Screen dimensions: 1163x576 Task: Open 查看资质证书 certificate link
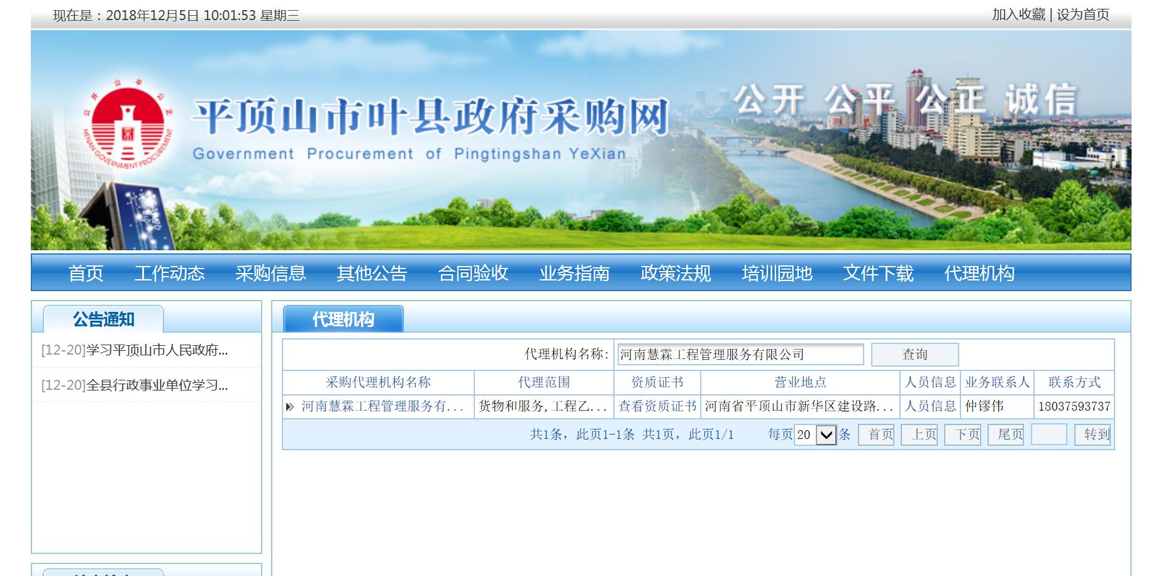657,406
